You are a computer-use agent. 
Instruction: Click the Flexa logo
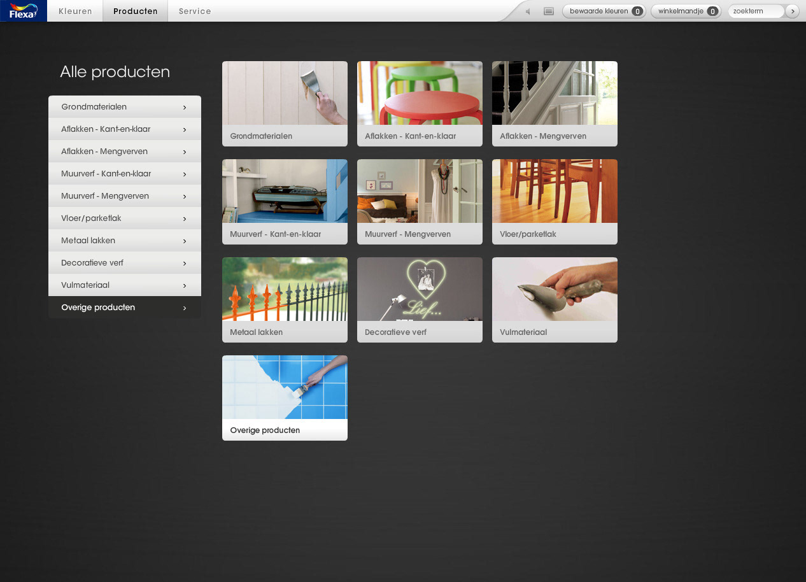pyautogui.click(x=24, y=11)
